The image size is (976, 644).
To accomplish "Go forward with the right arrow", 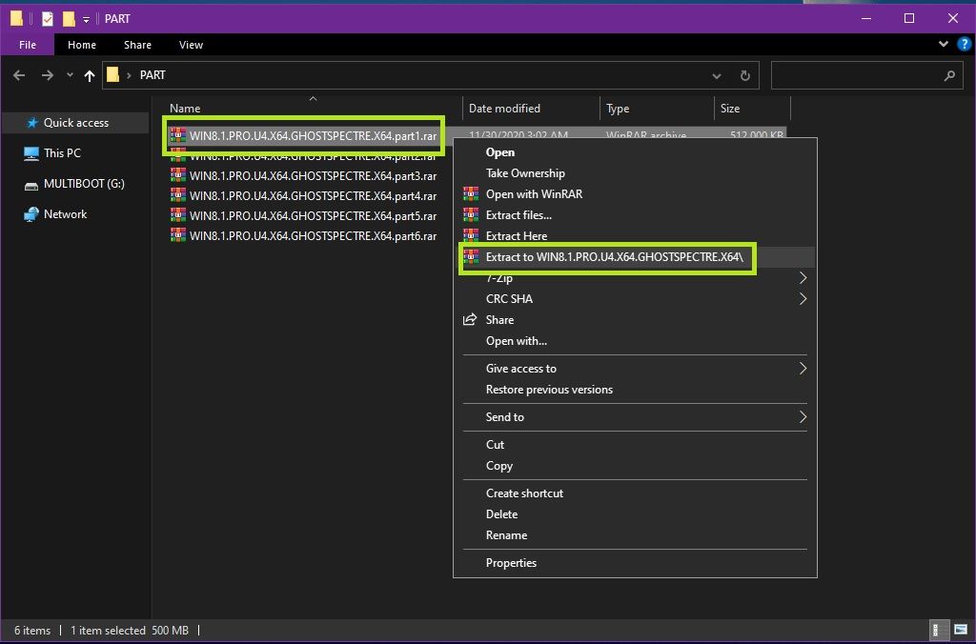I will [48, 75].
